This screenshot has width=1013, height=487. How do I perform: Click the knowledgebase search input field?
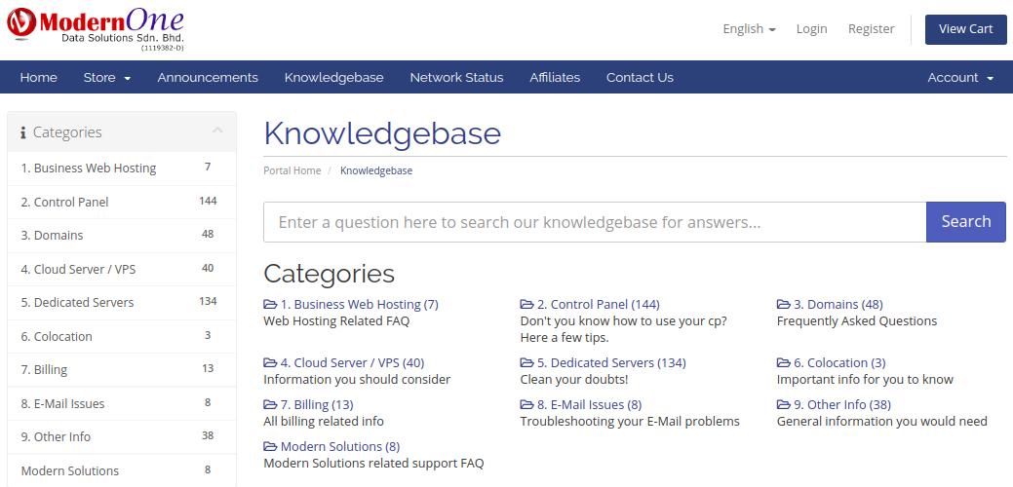pyautogui.click(x=595, y=222)
